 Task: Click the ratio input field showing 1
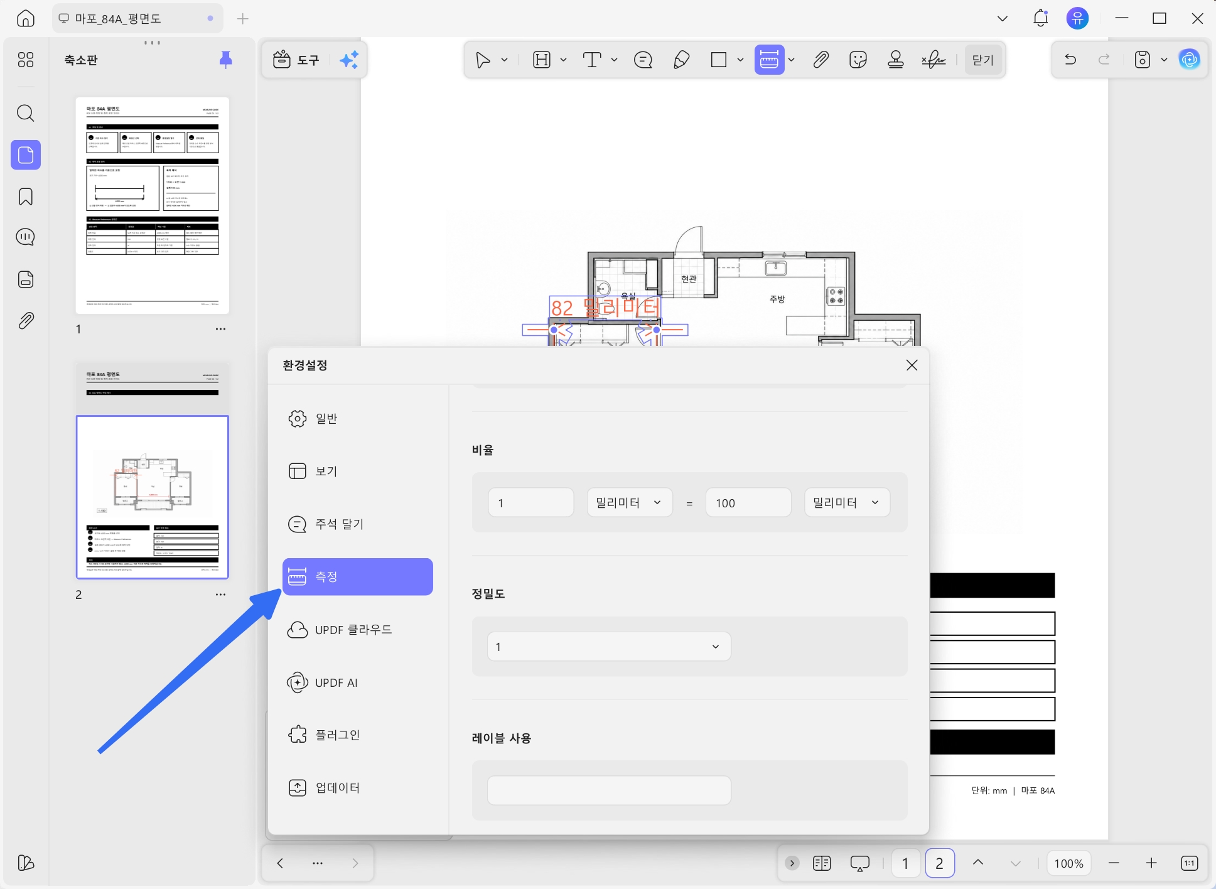click(x=531, y=502)
